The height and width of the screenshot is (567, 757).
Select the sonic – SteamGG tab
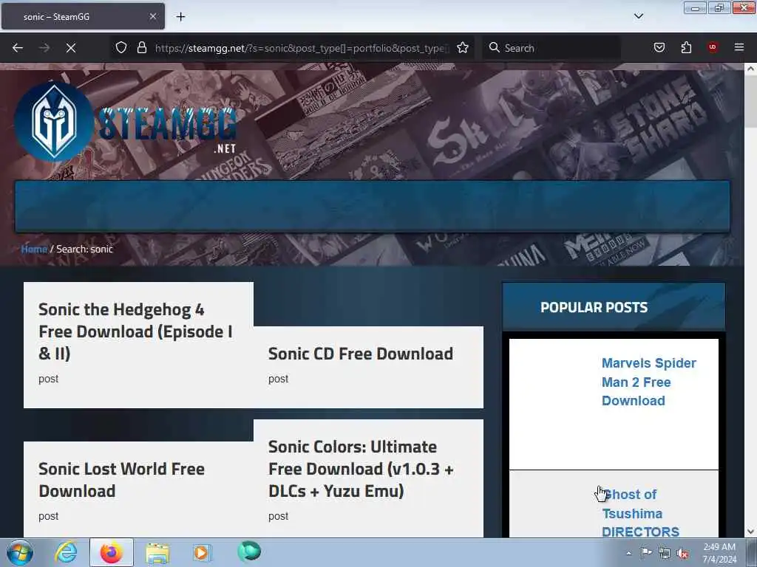click(x=83, y=16)
